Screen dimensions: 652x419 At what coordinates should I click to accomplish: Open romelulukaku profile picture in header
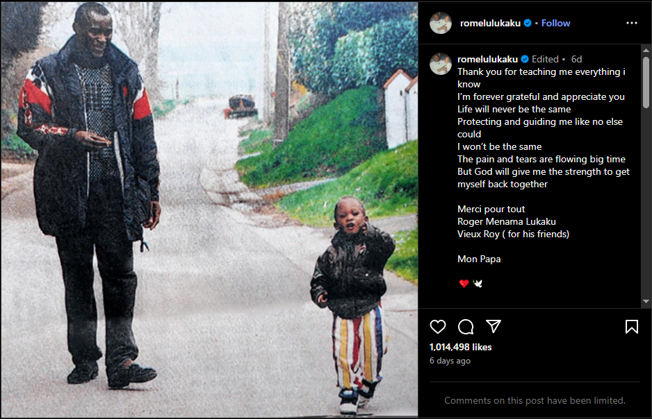[441, 23]
